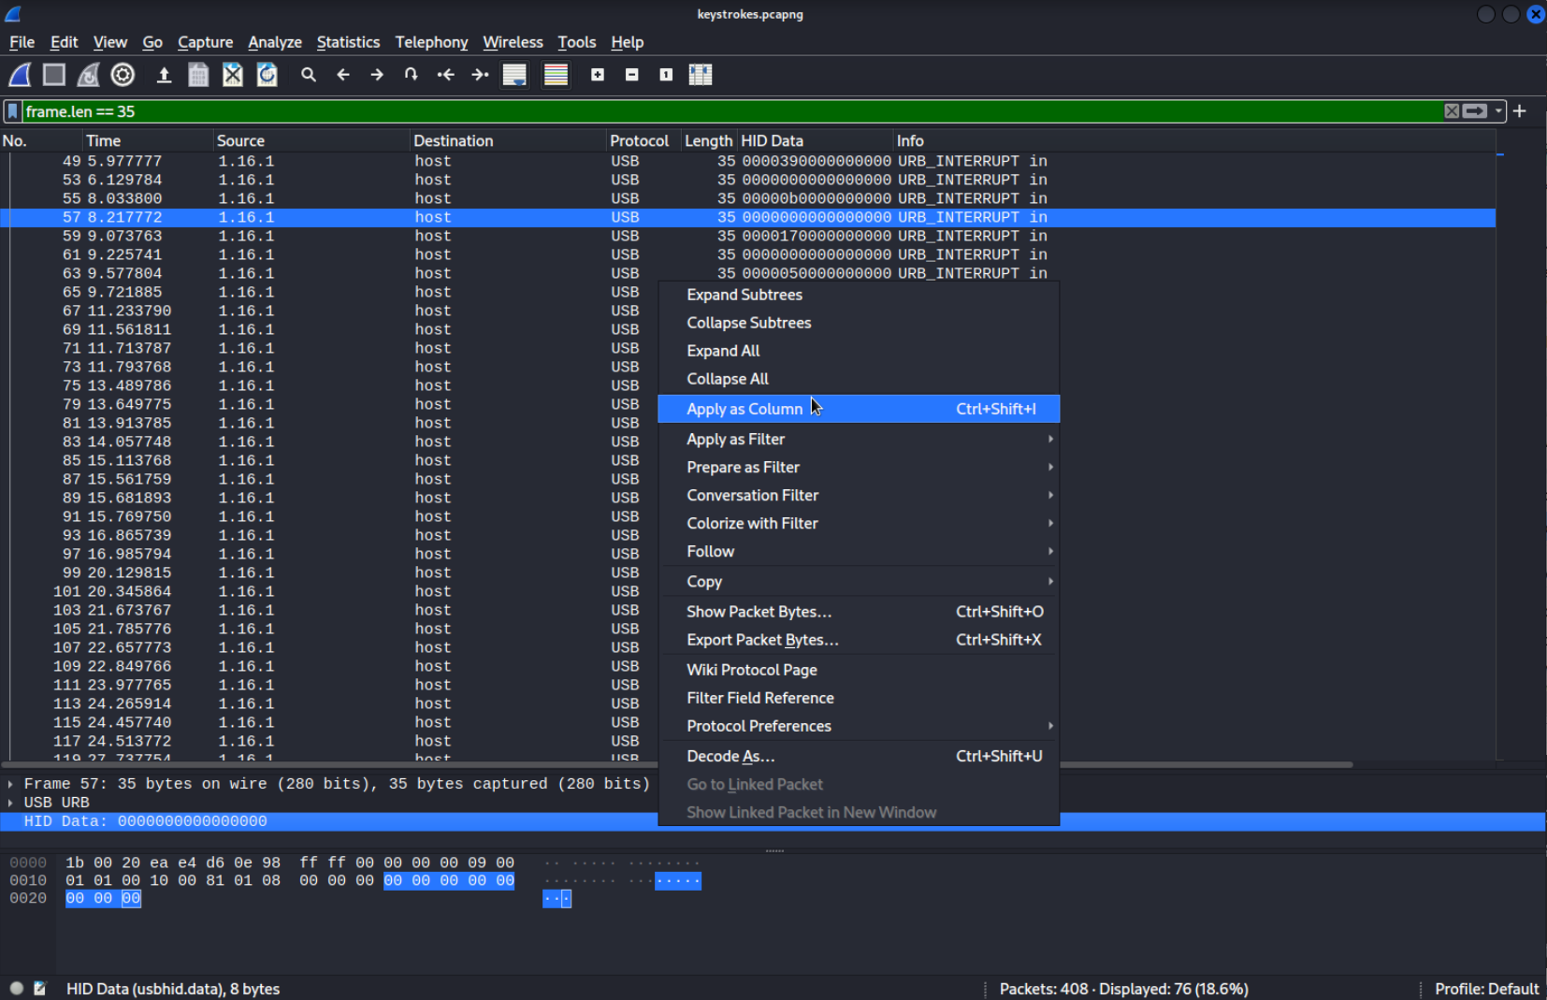Open the Telephony menu
This screenshot has width=1547, height=1000.
(x=431, y=42)
